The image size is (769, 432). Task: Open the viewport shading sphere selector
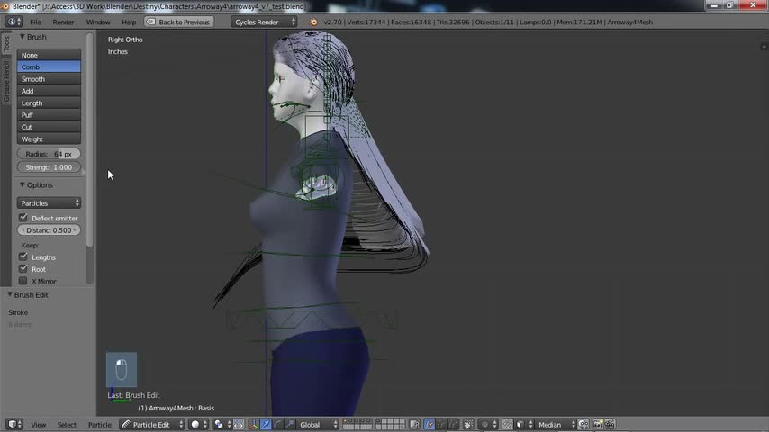[x=199, y=424]
